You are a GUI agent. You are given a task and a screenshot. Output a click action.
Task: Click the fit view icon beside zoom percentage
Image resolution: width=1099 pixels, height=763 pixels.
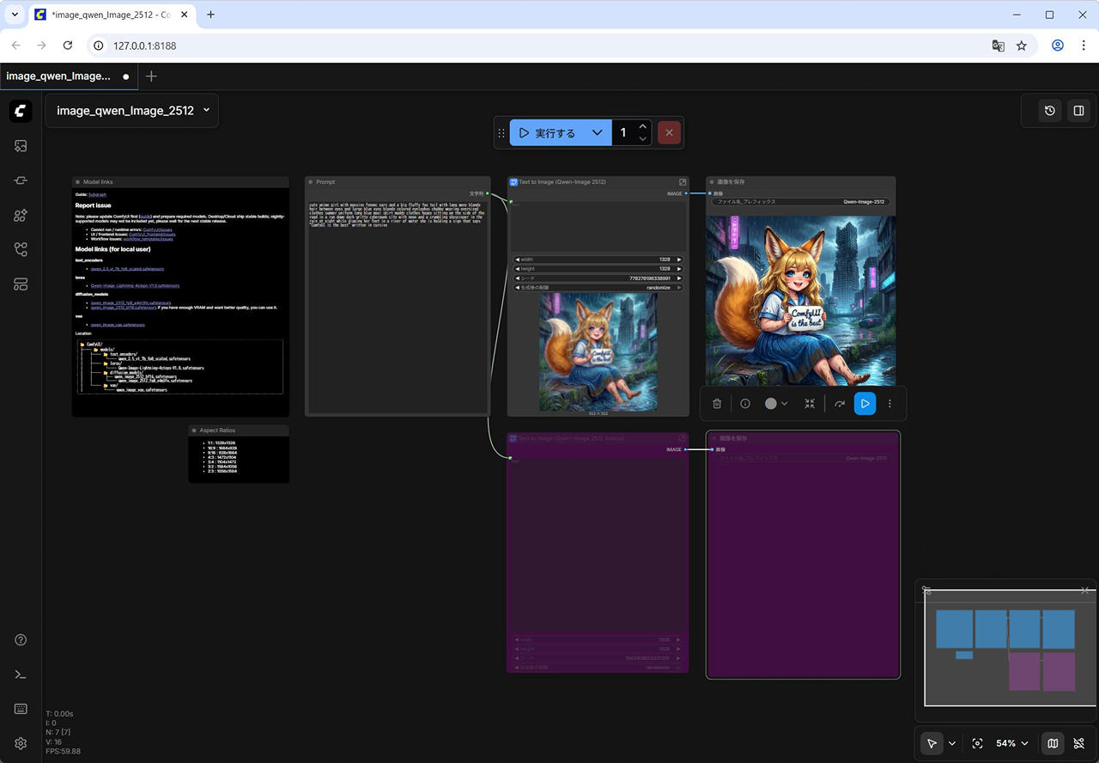point(977,743)
